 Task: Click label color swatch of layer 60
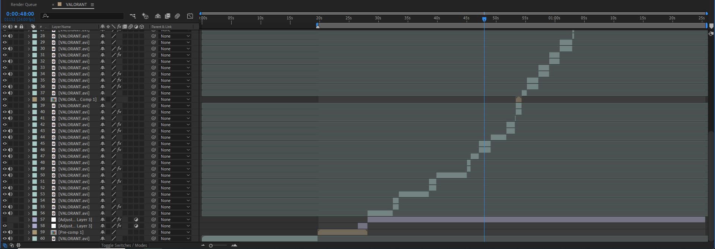pyautogui.click(x=35, y=239)
